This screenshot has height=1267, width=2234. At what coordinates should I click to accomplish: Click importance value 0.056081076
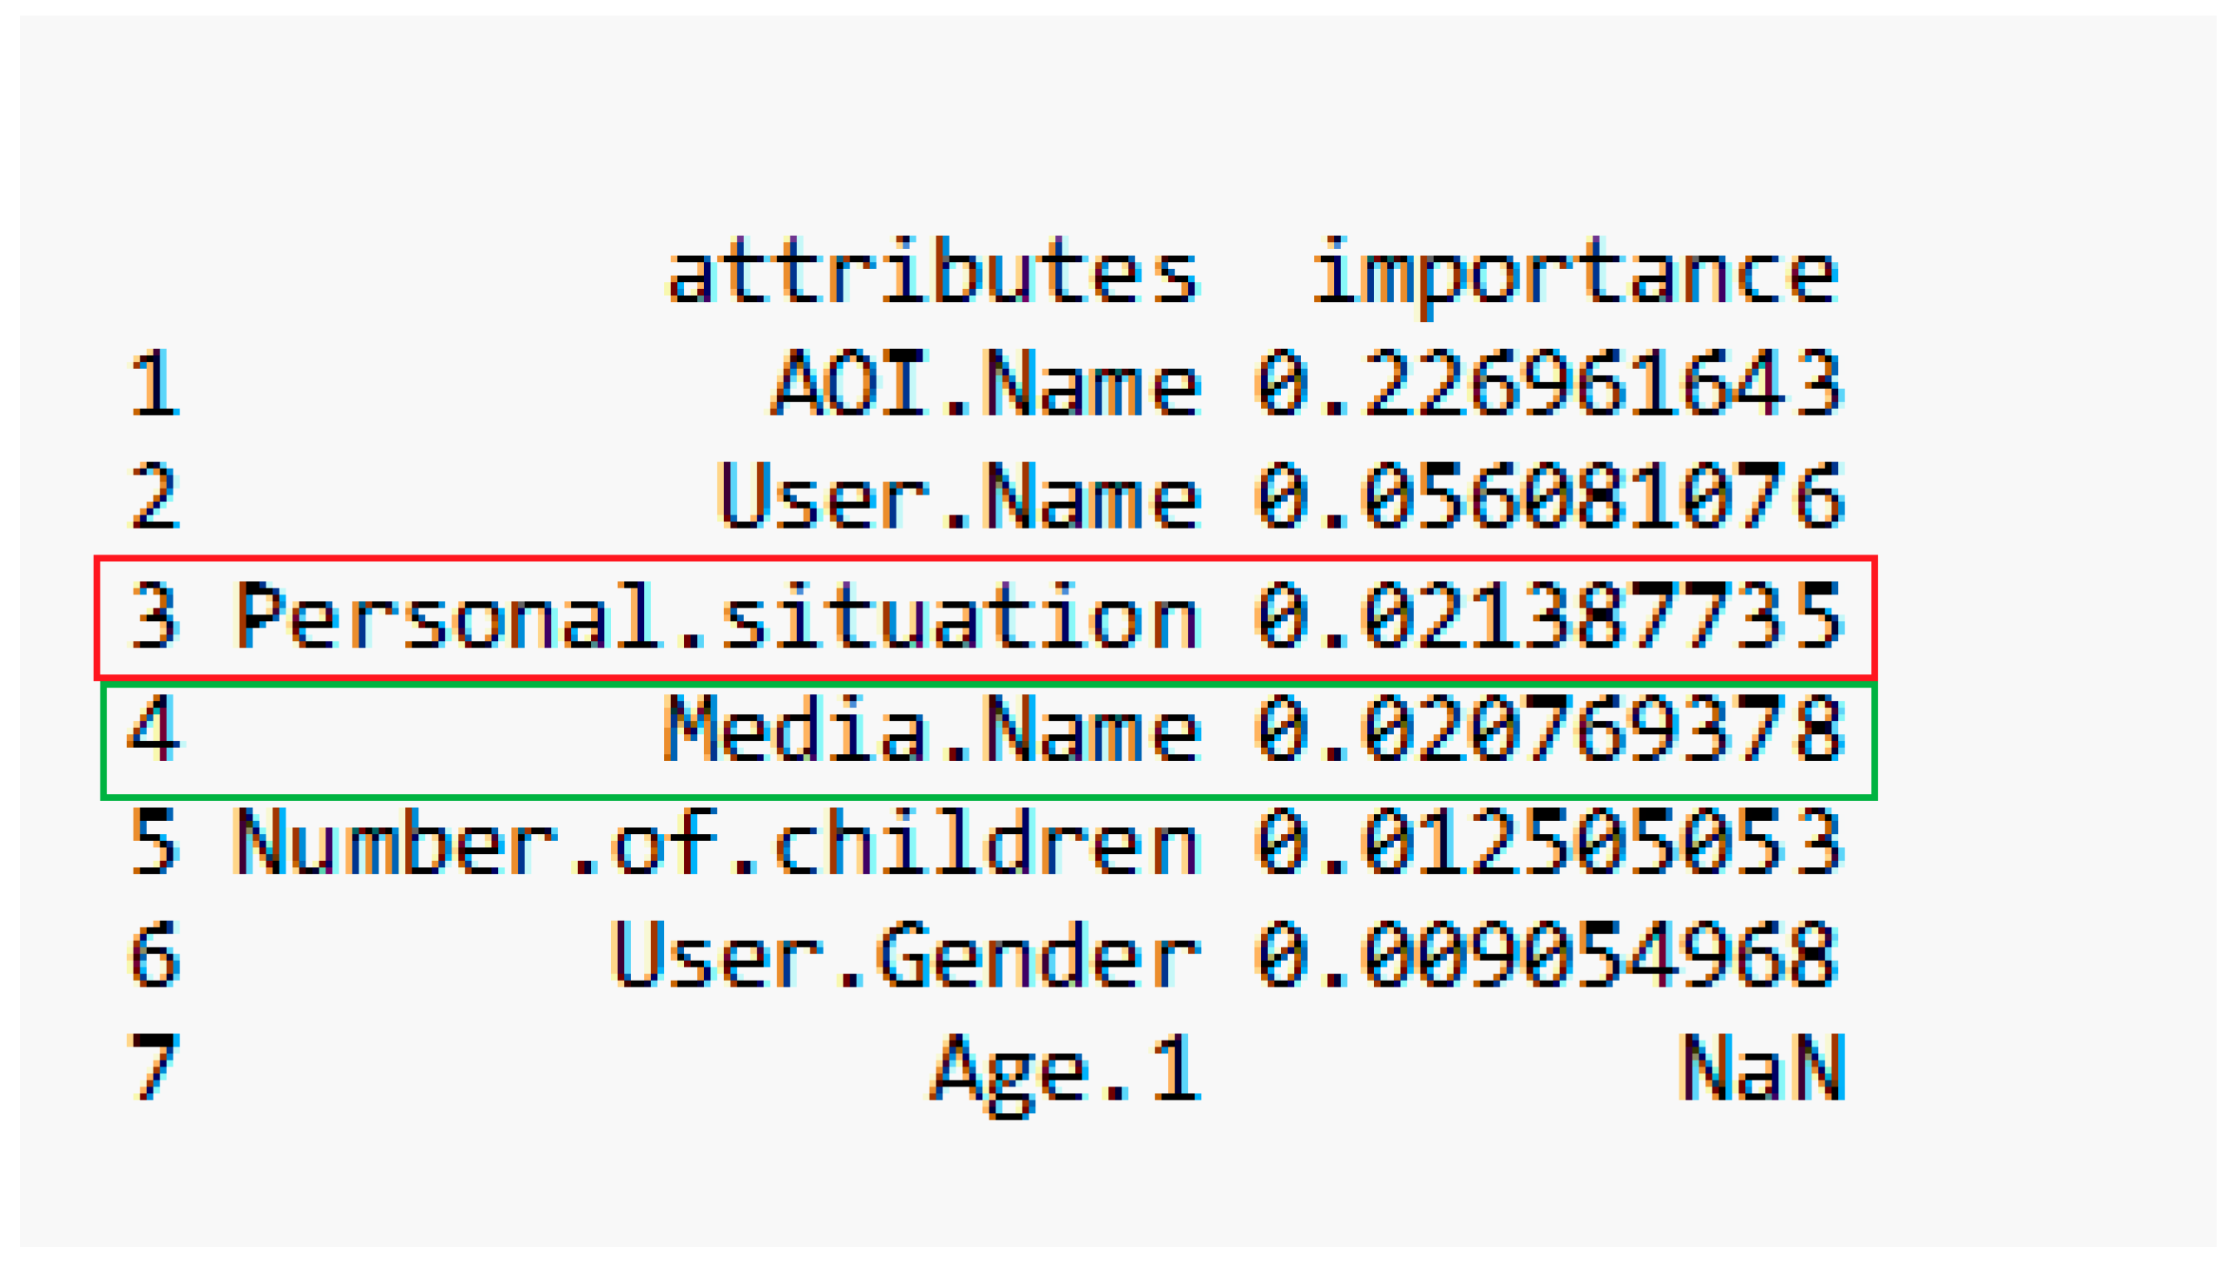tap(1548, 496)
